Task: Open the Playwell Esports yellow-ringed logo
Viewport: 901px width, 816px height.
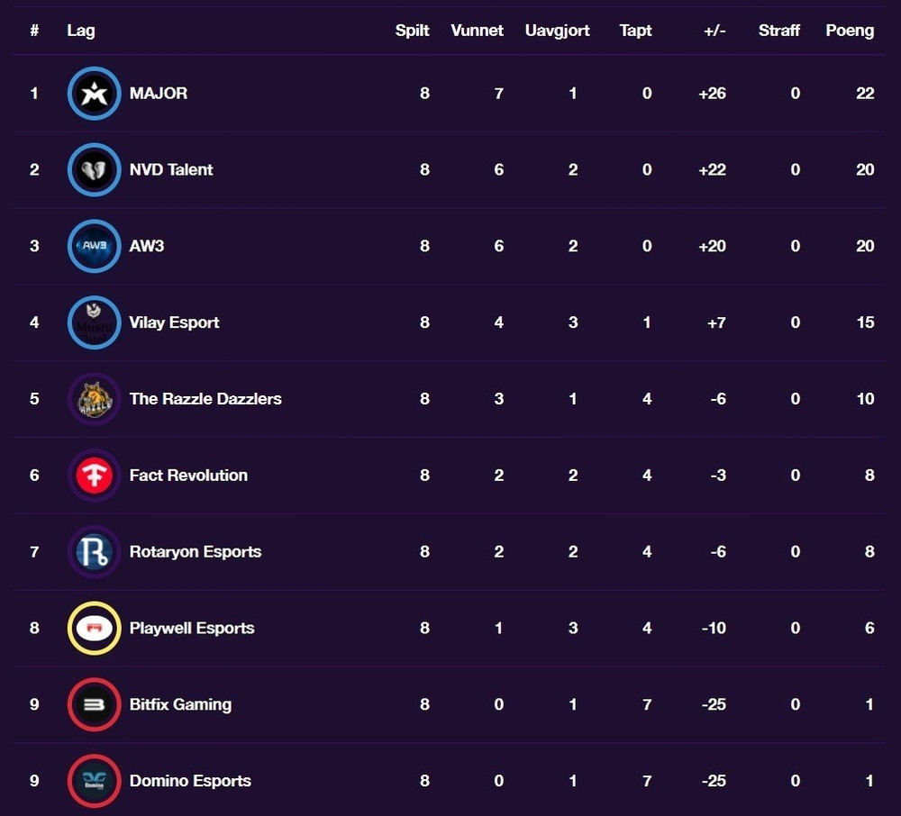Action: (x=95, y=628)
